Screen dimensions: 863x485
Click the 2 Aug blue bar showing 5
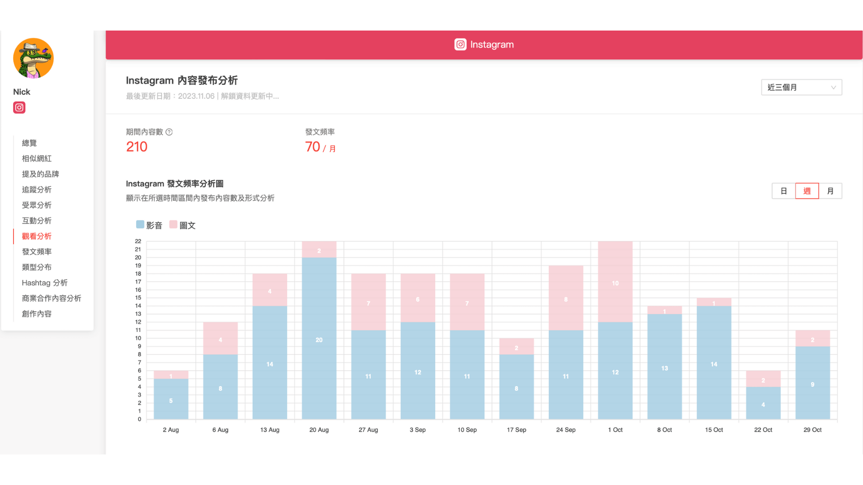click(171, 399)
